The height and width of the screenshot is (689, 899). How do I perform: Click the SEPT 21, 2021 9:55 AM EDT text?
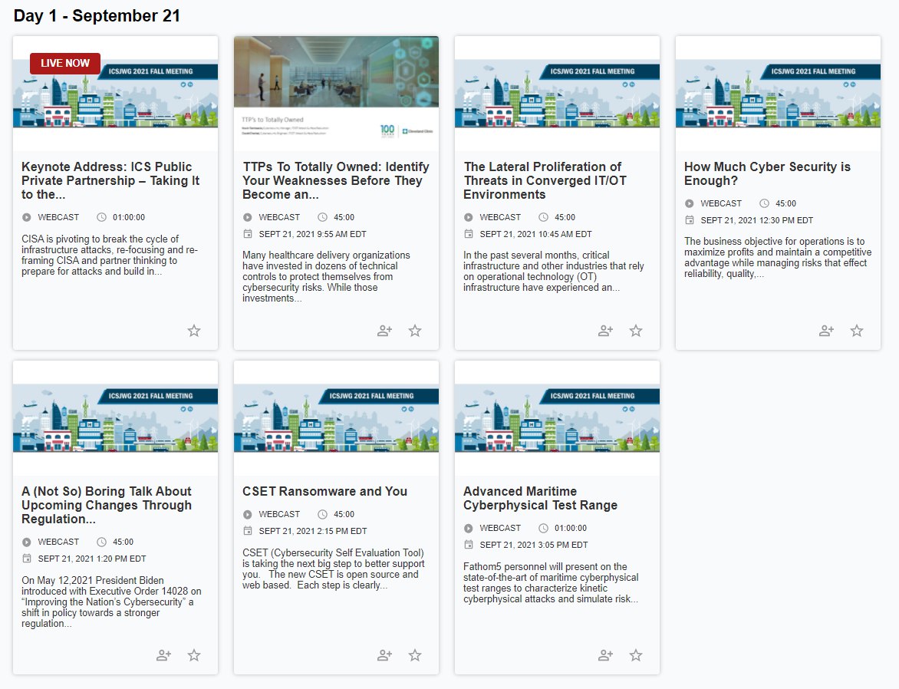(x=312, y=234)
